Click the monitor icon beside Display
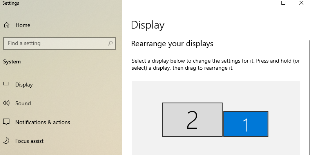310x155 pixels. 6,84
